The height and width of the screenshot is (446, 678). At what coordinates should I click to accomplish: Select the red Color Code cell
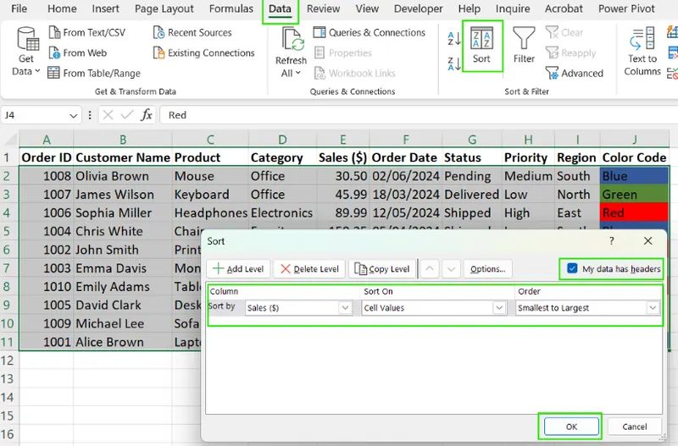(633, 213)
